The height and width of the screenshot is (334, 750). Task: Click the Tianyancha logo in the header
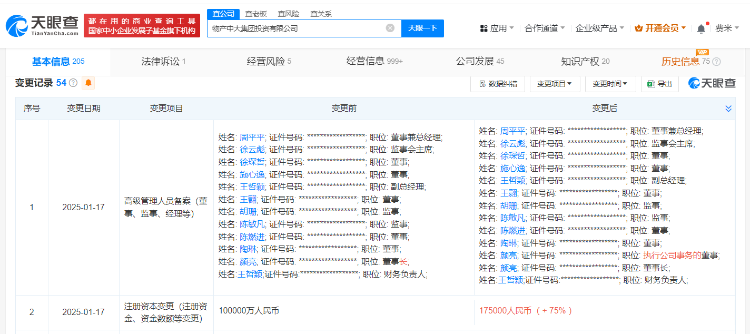(42, 25)
